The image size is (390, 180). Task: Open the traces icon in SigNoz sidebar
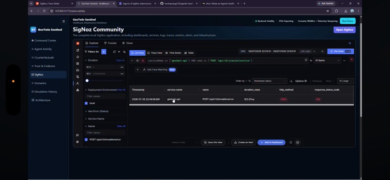point(77,84)
